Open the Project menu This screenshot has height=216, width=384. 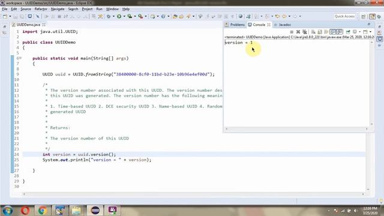87,9
